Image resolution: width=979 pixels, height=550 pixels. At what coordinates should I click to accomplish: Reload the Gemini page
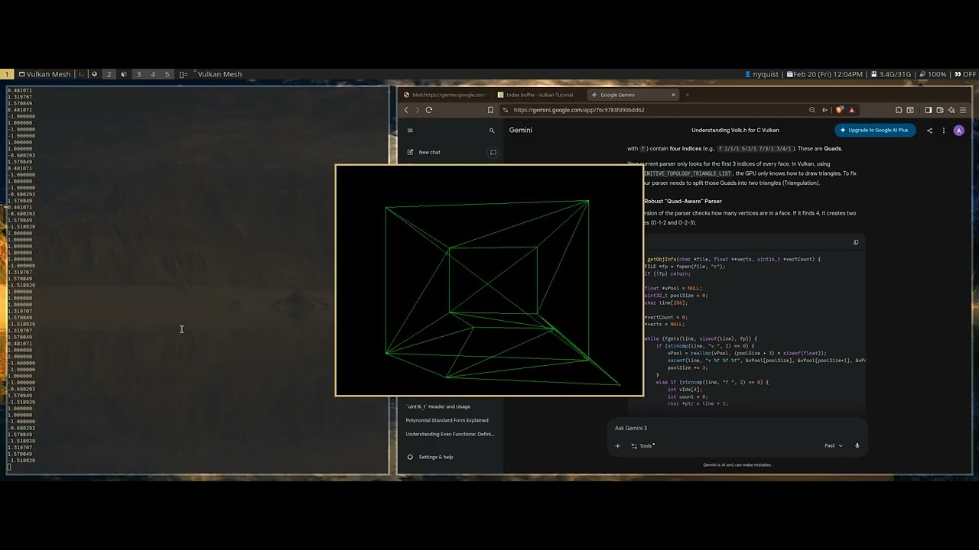(428, 110)
